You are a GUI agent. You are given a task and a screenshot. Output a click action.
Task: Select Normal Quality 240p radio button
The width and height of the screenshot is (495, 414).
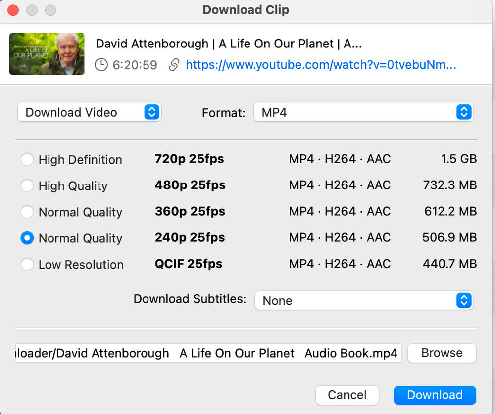click(x=27, y=238)
